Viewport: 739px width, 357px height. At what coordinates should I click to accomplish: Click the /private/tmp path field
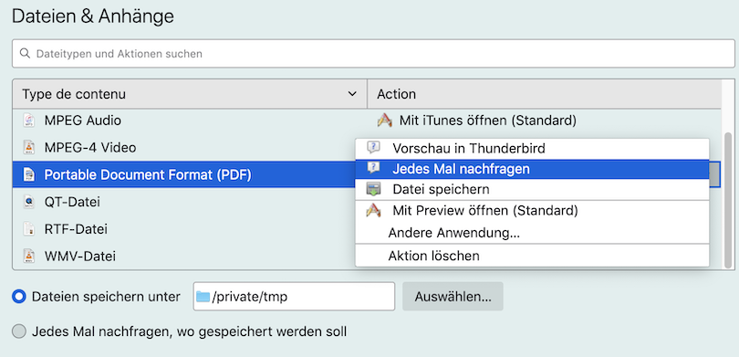[x=294, y=297]
